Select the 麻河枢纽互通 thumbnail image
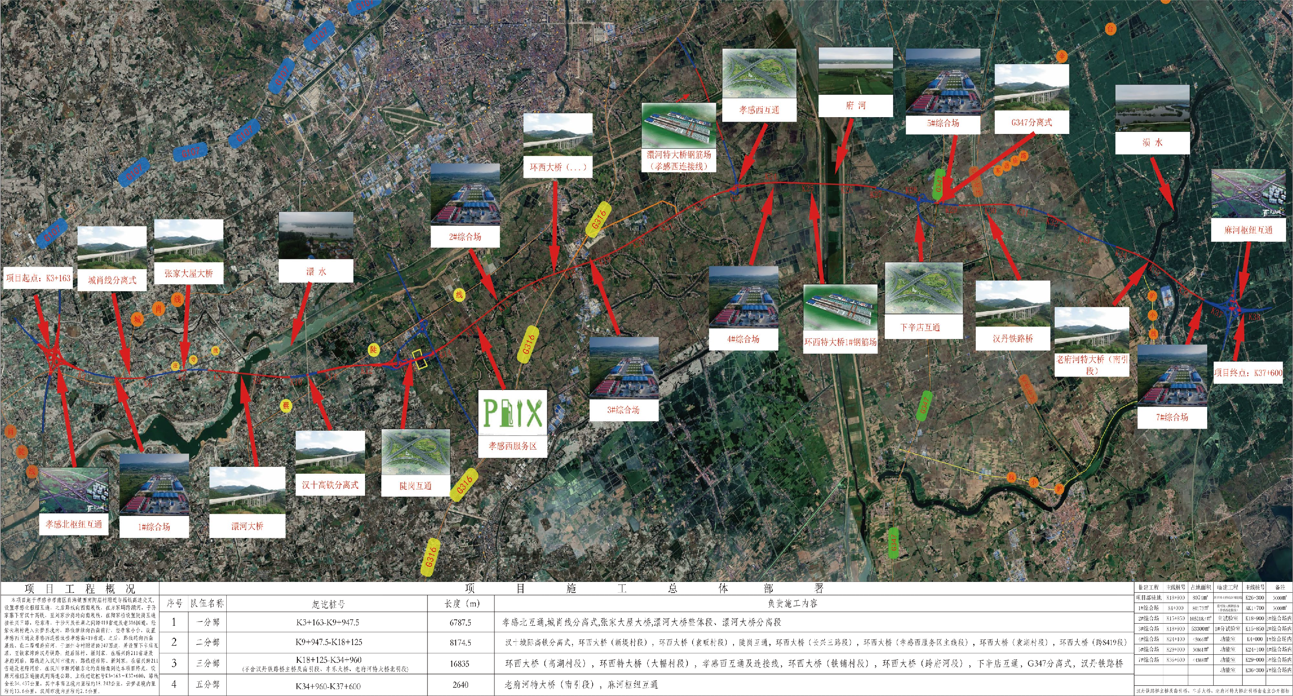This screenshot has height=696, width=1293. click(x=1247, y=193)
